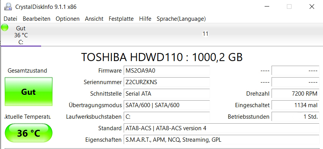
Task: Open the Hilfe menu
Action: tap(145, 19)
